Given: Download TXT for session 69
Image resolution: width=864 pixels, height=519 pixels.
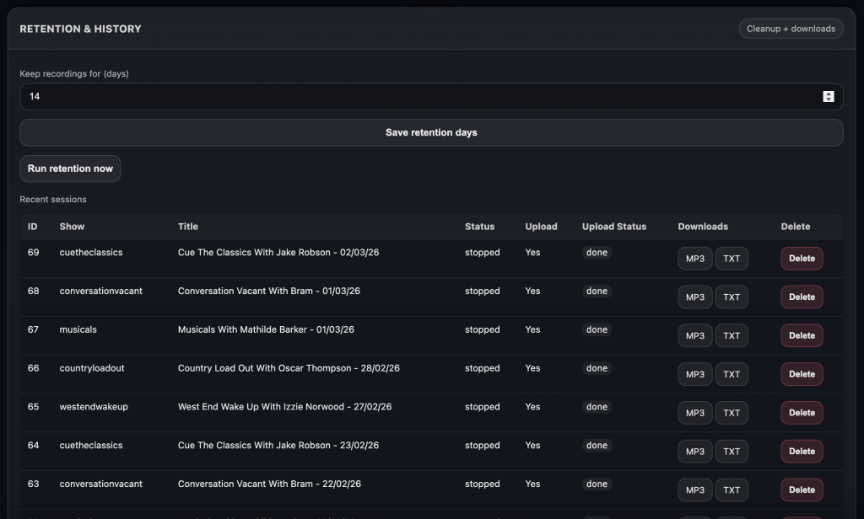Looking at the screenshot, I should coord(732,259).
